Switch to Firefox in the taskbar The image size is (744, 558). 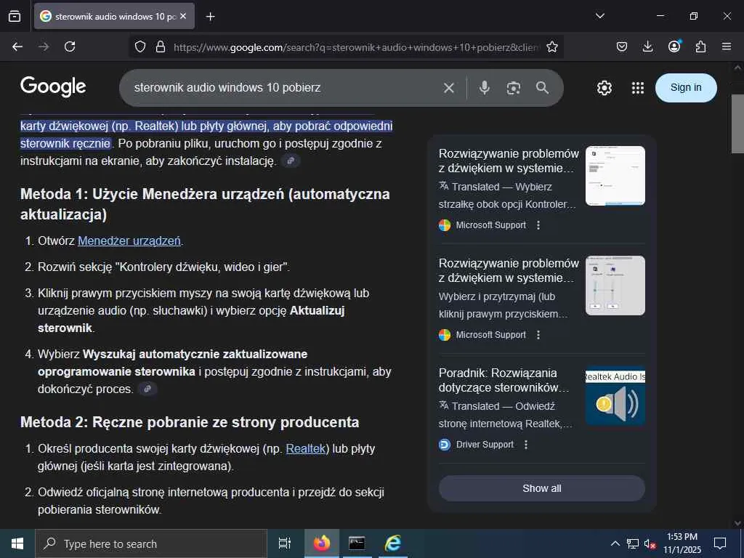pos(321,543)
